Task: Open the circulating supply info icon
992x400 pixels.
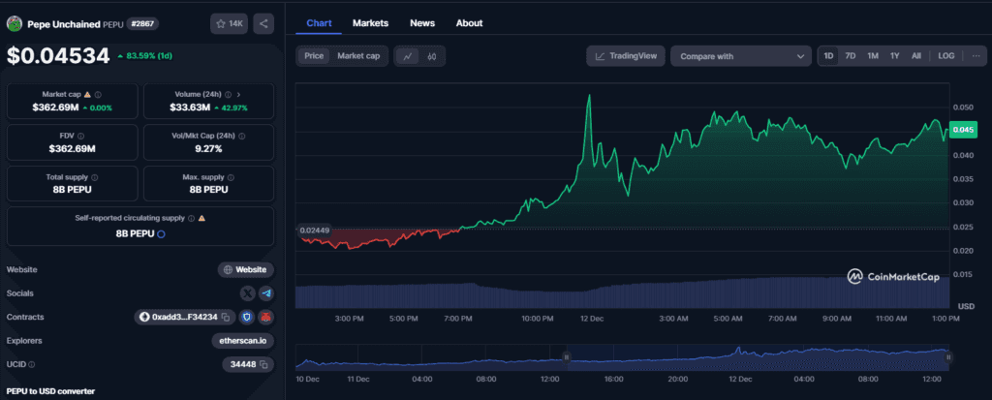Action: (x=191, y=218)
